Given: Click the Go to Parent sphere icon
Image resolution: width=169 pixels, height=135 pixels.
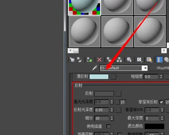Looking at the screenshot, I should pyautogui.click(x=167, y=59).
